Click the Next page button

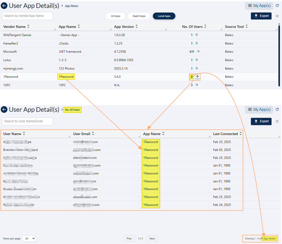coord(152,238)
